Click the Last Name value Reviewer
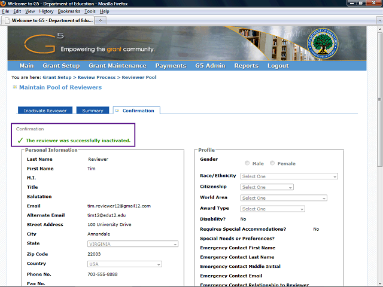Viewport: 383px width, 287px height. tap(98, 159)
